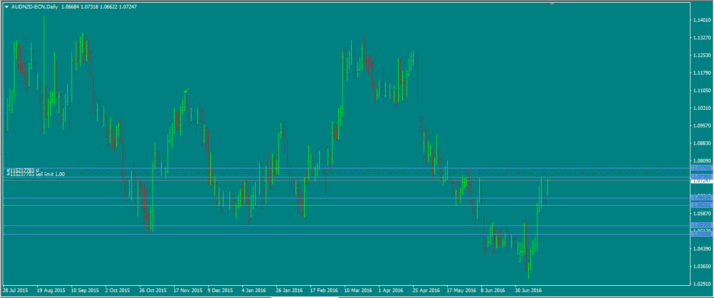Click the 1.12530 price scale value
This screenshot has height=298, width=714.
click(x=702, y=55)
